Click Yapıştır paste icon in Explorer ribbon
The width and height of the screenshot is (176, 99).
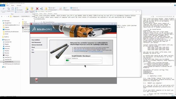[x=13, y=9]
